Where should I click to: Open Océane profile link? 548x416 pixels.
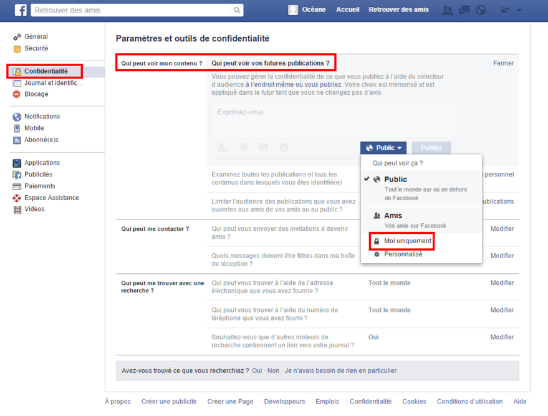coord(314,10)
